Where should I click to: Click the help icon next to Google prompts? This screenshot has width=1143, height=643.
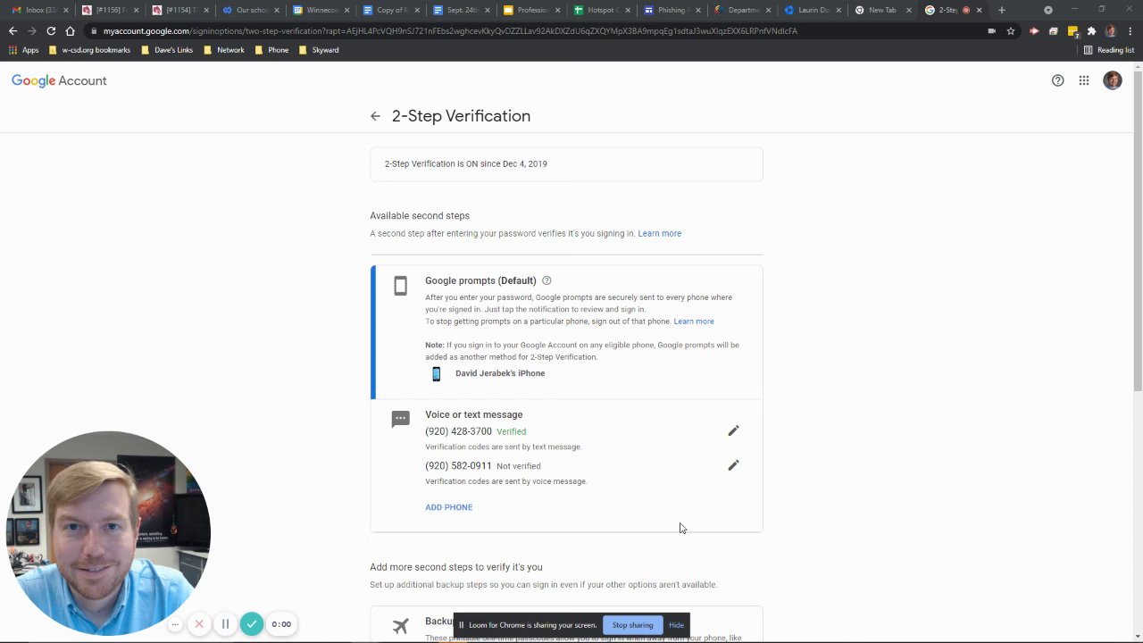click(x=546, y=280)
